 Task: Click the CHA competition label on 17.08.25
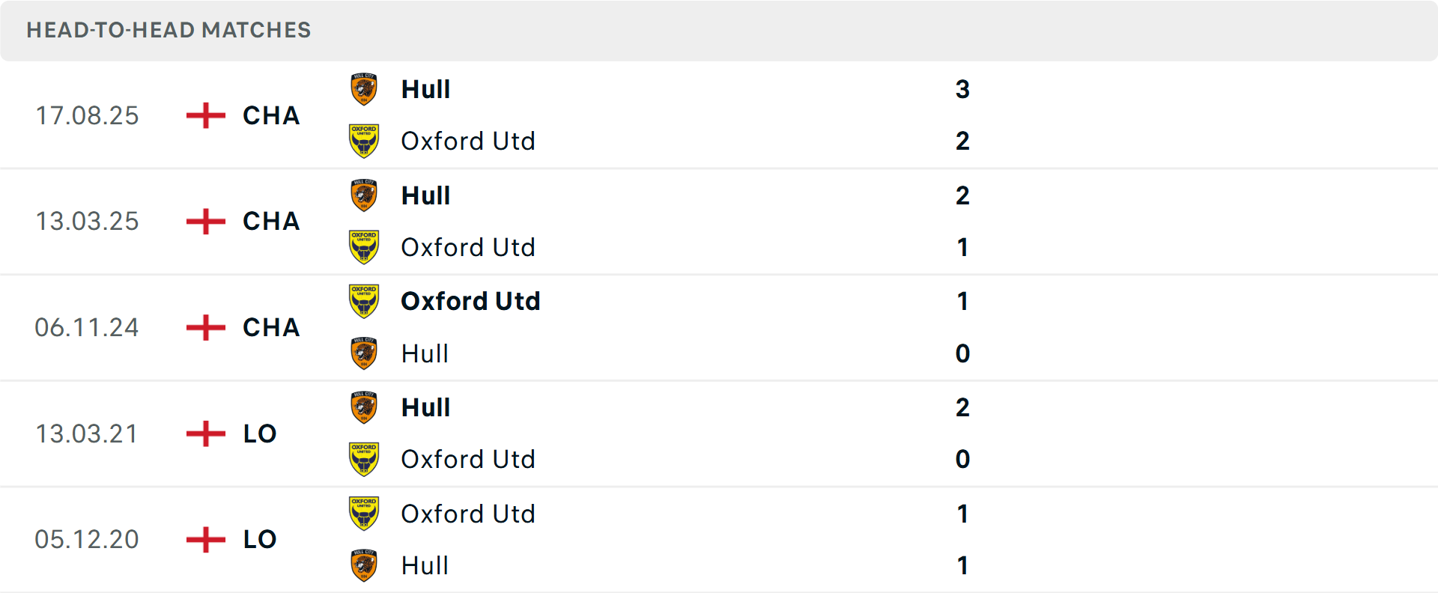(270, 115)
